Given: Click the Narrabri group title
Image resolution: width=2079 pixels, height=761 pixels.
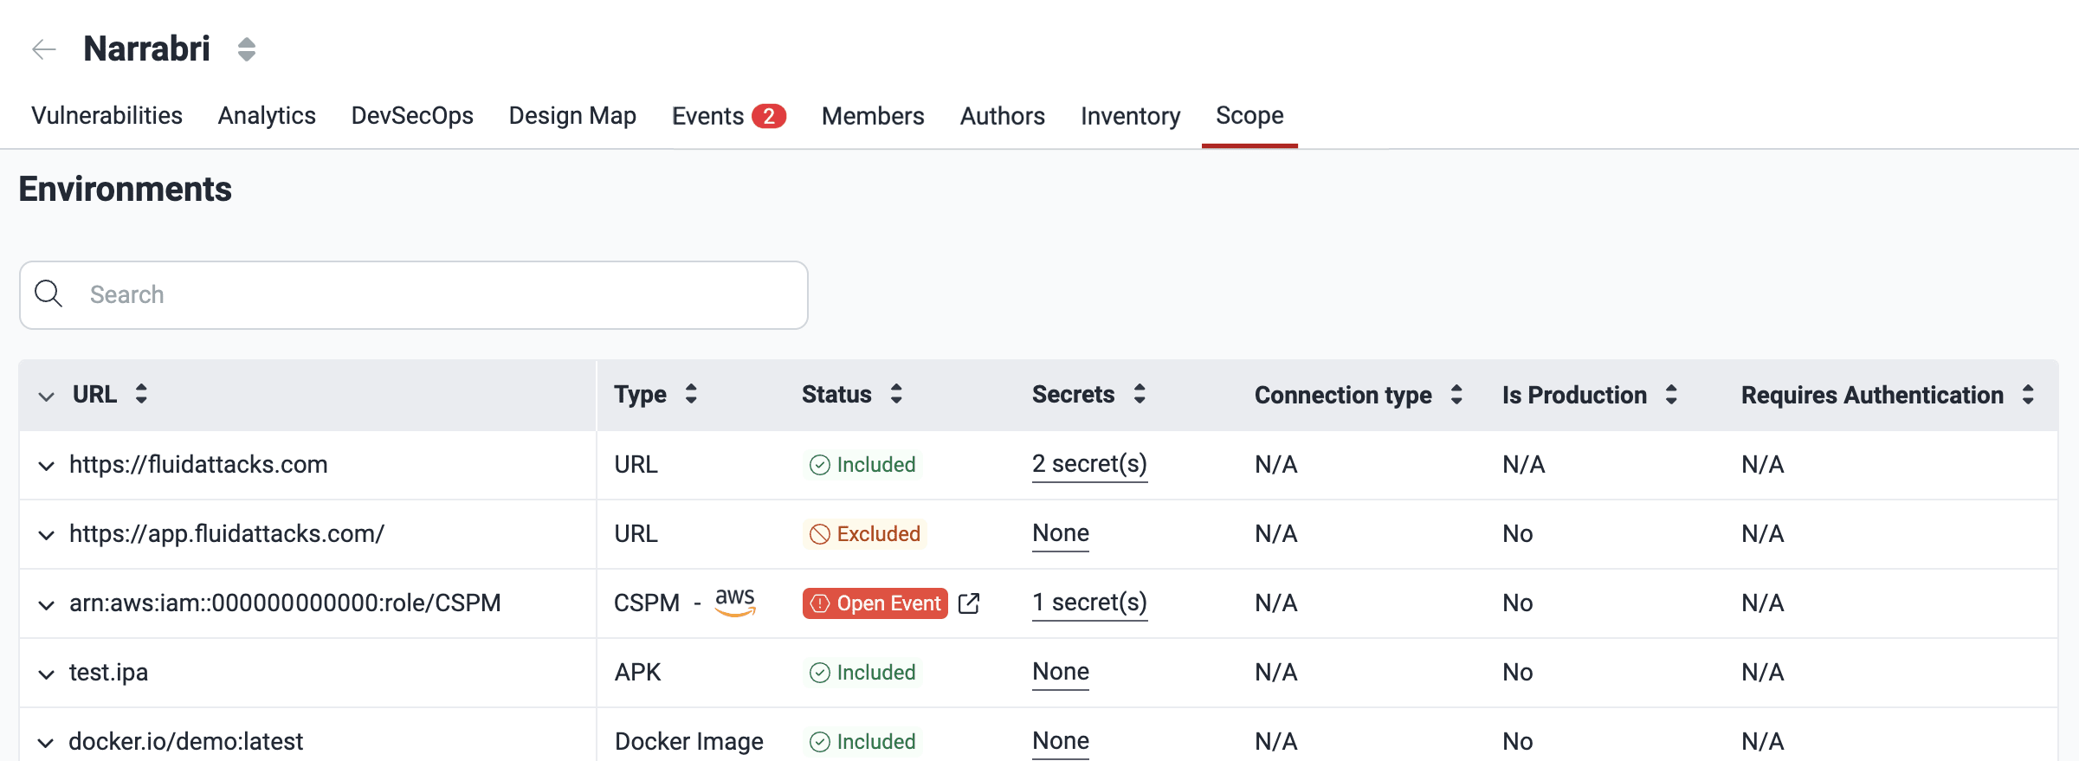Looking at the screenshot, I should [x=147, y=48].
